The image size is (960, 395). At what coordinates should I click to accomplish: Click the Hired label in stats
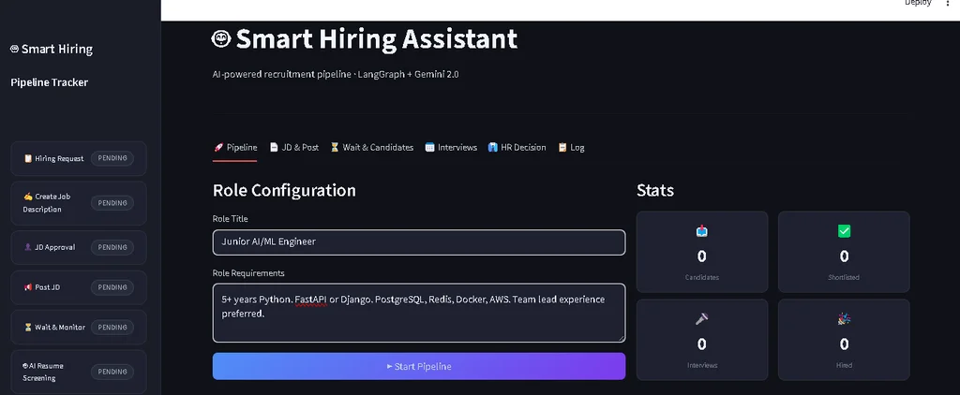coord(844,366)
